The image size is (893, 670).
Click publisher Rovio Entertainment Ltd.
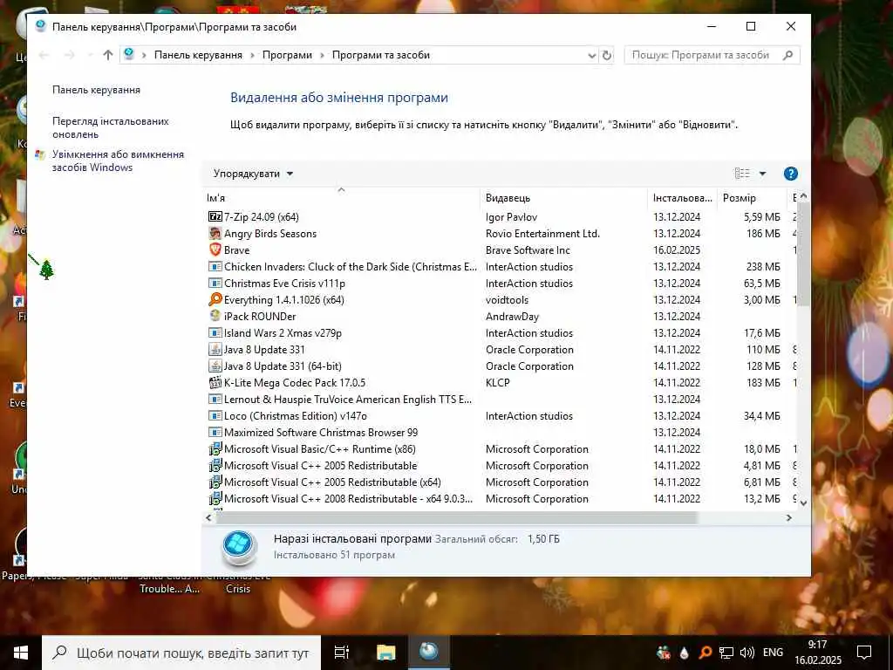click(x=542, y=234)
